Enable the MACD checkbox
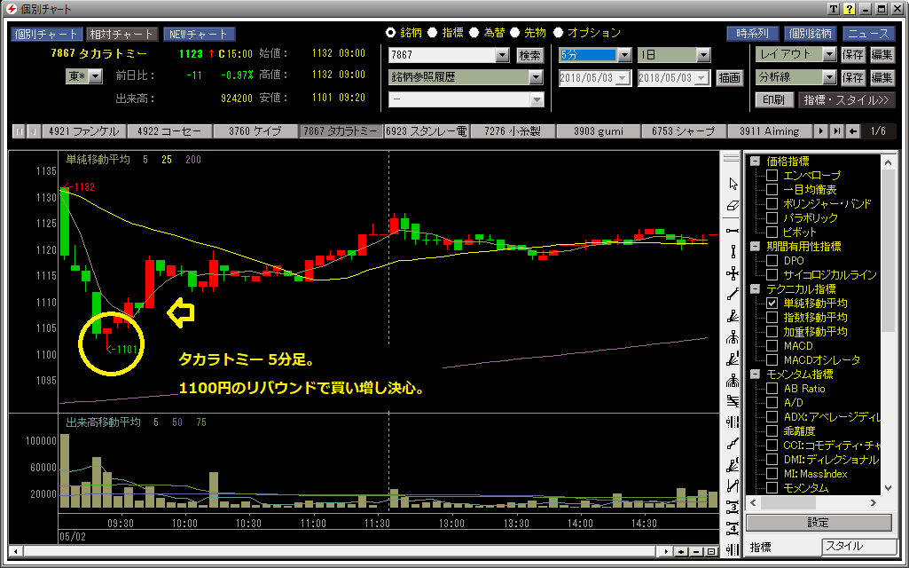The height and width of the screenshot is (568, 909). (772, 346)
